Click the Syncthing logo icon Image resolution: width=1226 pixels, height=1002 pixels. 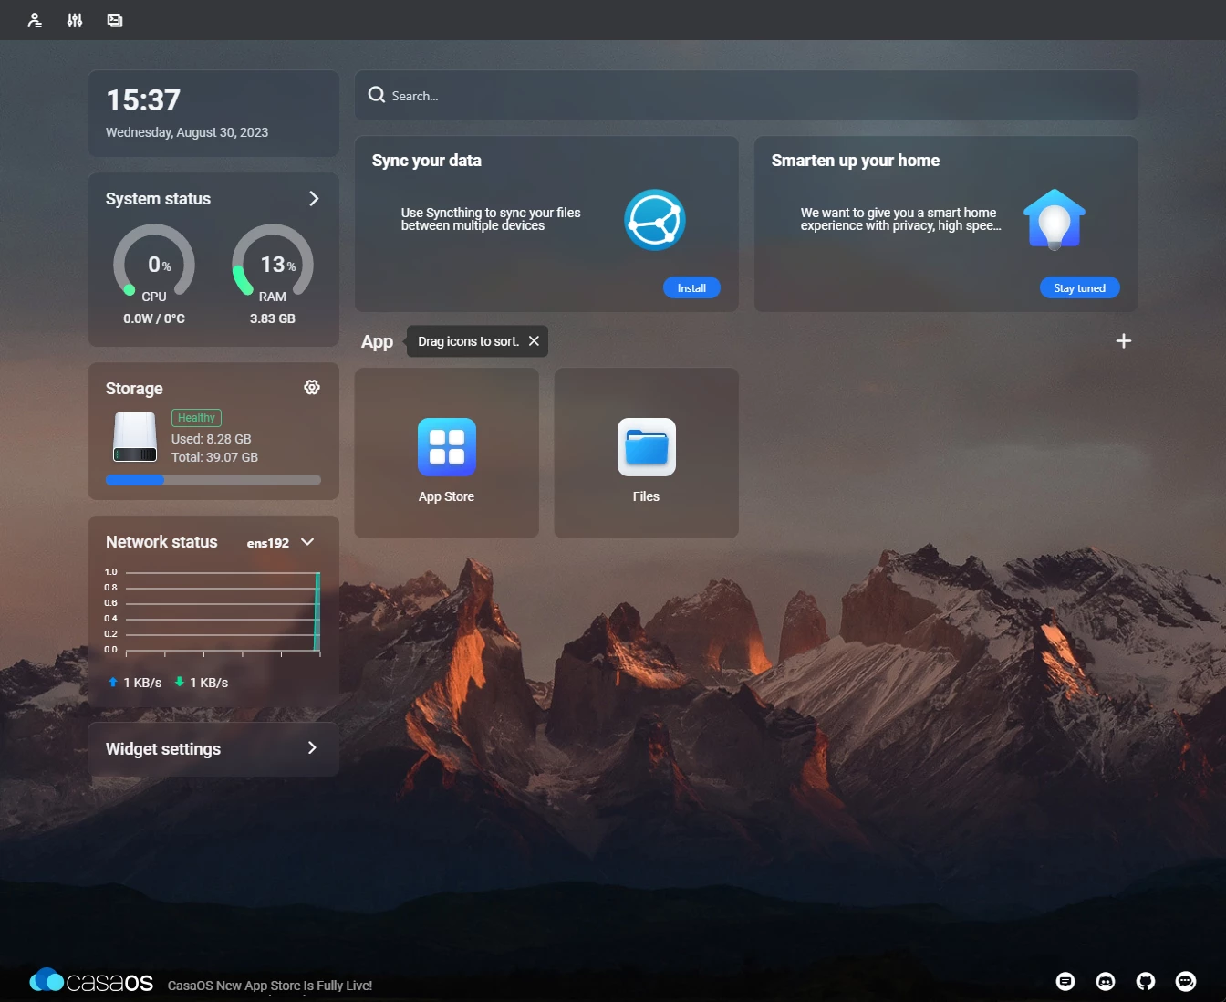click(x=654, y=220)
